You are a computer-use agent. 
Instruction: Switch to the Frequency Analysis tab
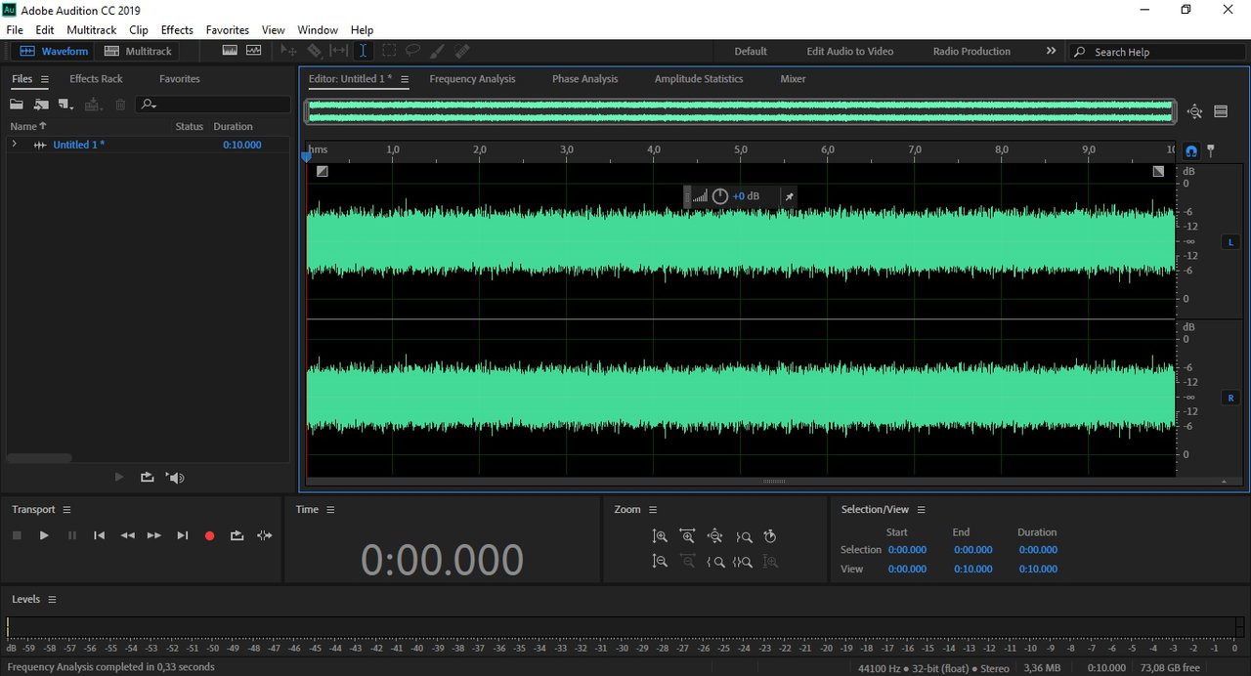472,79
